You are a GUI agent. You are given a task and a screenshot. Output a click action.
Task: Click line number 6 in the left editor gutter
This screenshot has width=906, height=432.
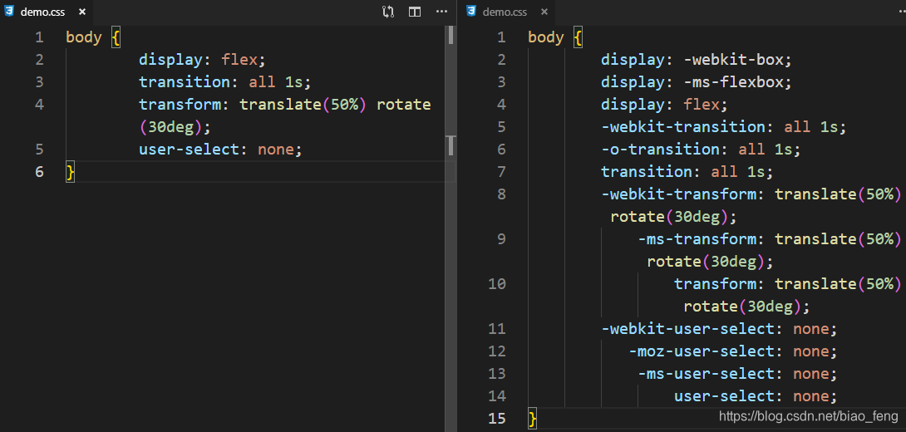[x=39, y=172]
